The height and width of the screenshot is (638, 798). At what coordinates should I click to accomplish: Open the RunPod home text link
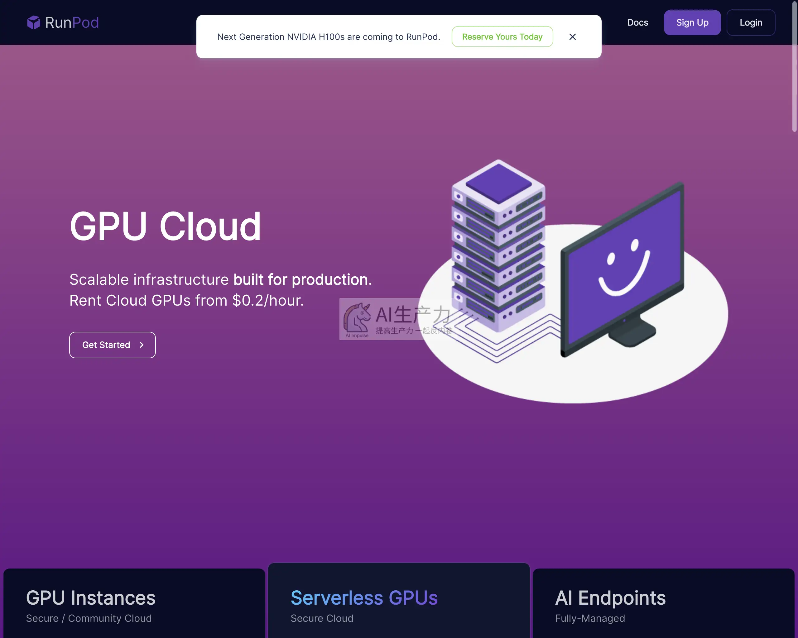click(72, 22)
